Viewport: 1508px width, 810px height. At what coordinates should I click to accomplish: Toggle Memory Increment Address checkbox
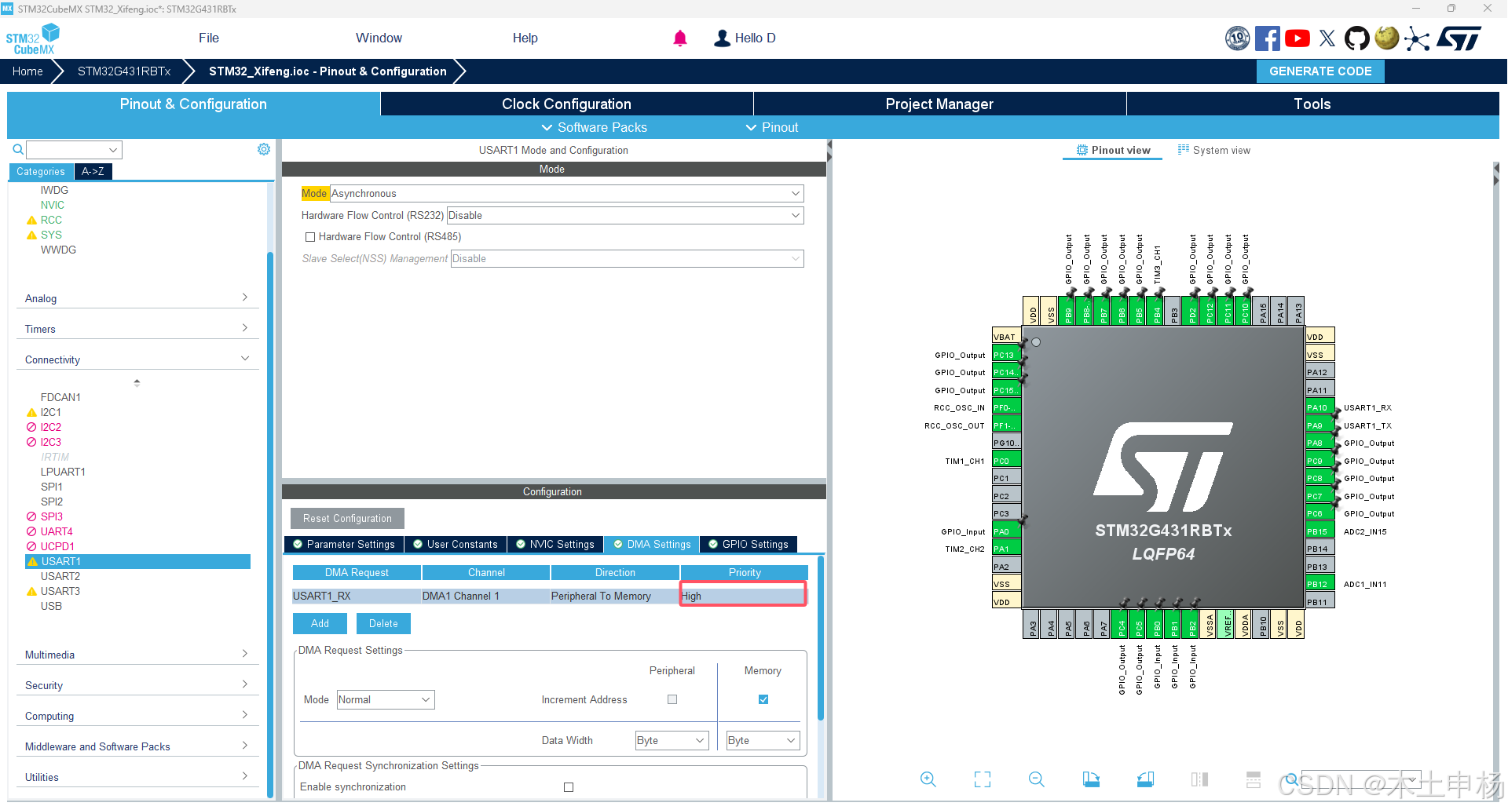click(x=763, y=699)
